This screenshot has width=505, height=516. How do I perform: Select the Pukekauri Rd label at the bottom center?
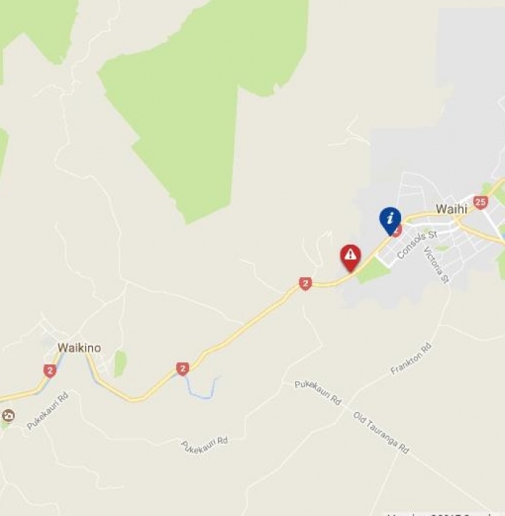tap(204, 445)
